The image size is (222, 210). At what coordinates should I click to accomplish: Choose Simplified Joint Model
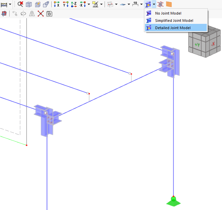click(176, 21)
